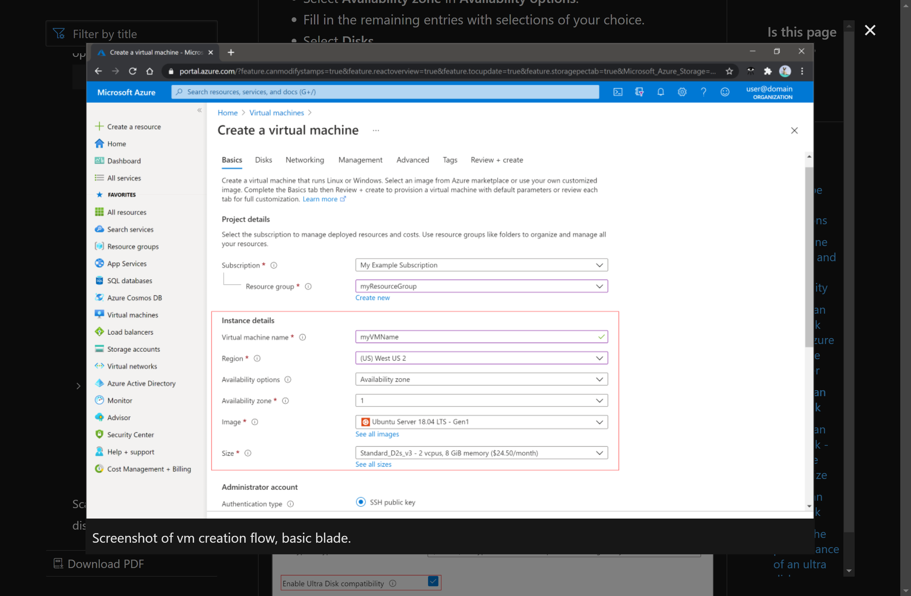911x596 pixels.
Task: Open the Directory and subscription filter icon
Action: click(639, 92)
